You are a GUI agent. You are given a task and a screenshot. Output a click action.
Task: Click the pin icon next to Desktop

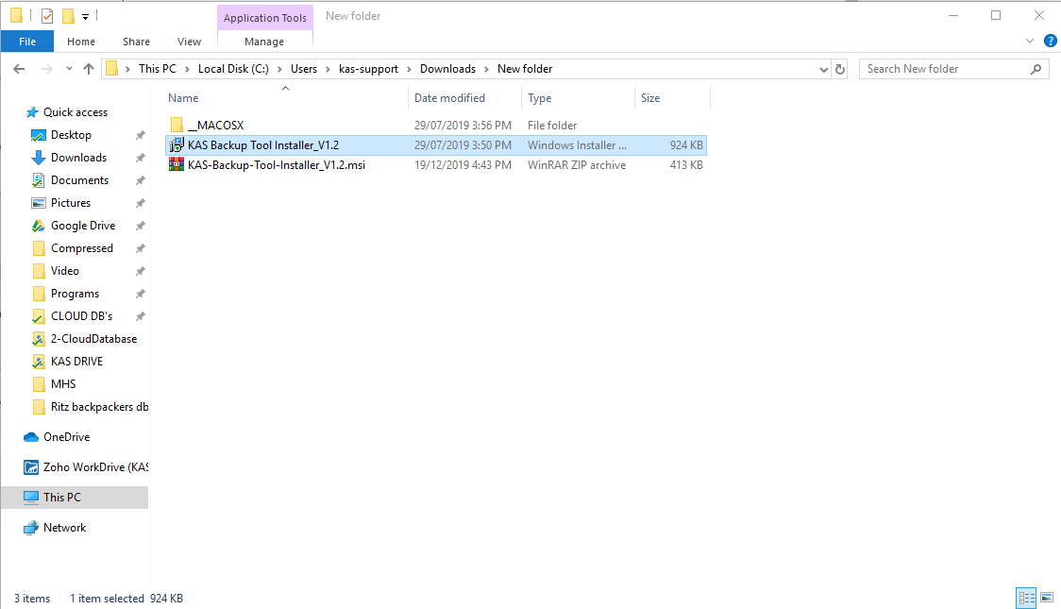pyautogui.click(x=140, y=135)
